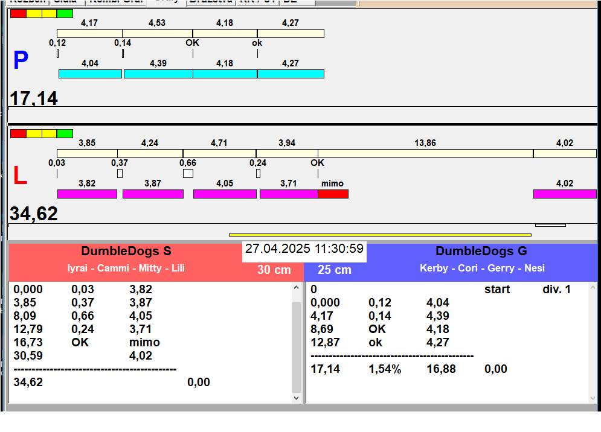This screenshot has width=601, height=432.
Task: Select the 'mimo' row in left results
Action: click(144, 342)
